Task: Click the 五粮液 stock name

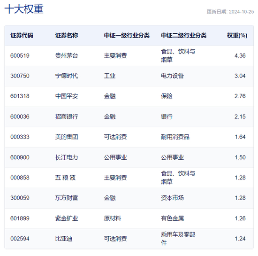Action: click(x=65, y=178)
